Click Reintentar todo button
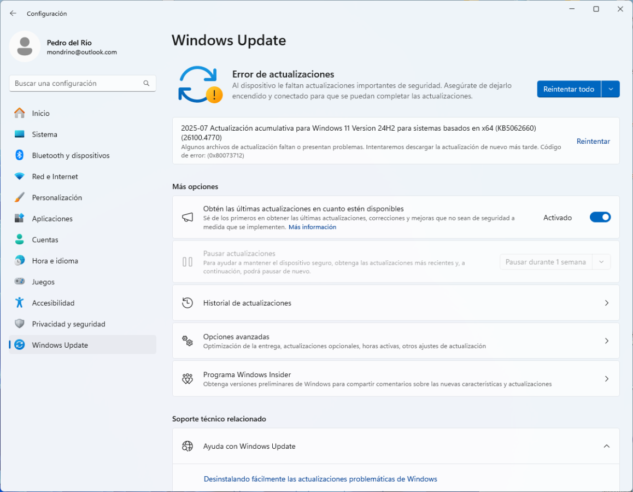 [568, 89]
